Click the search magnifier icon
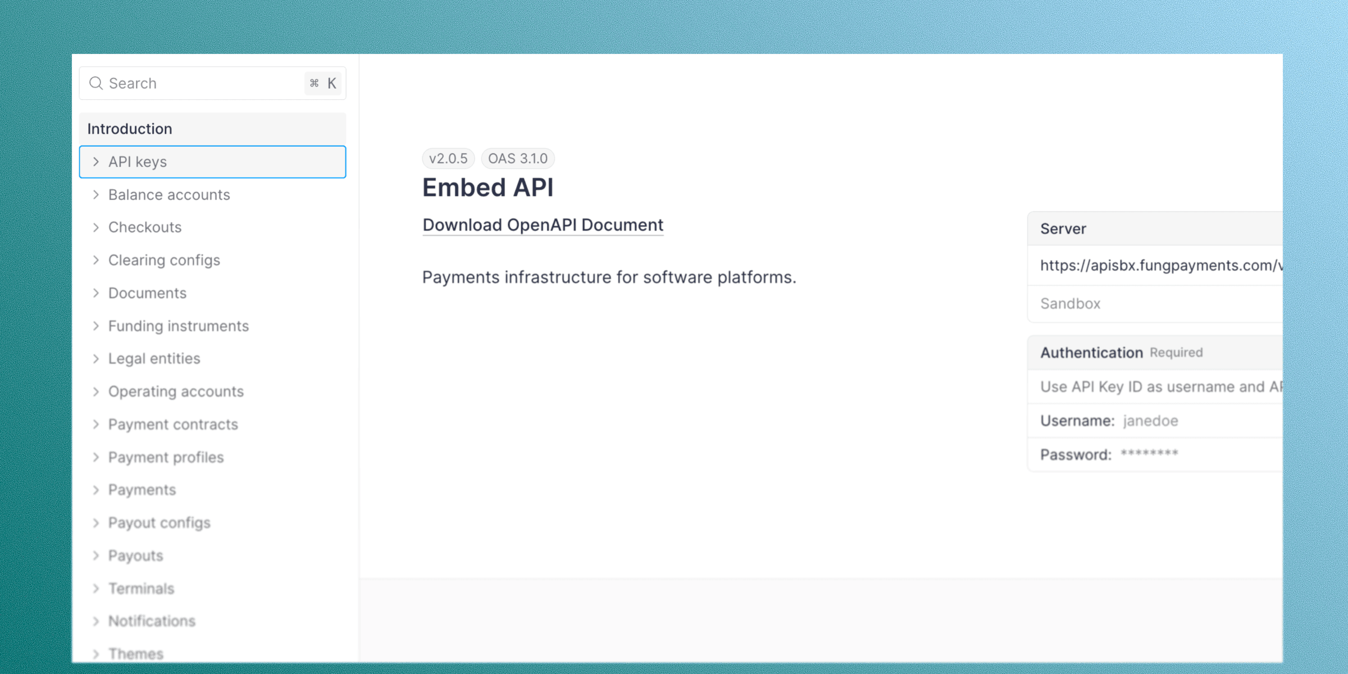Viewport: 1348px width, 674px height. pos(96,83)
